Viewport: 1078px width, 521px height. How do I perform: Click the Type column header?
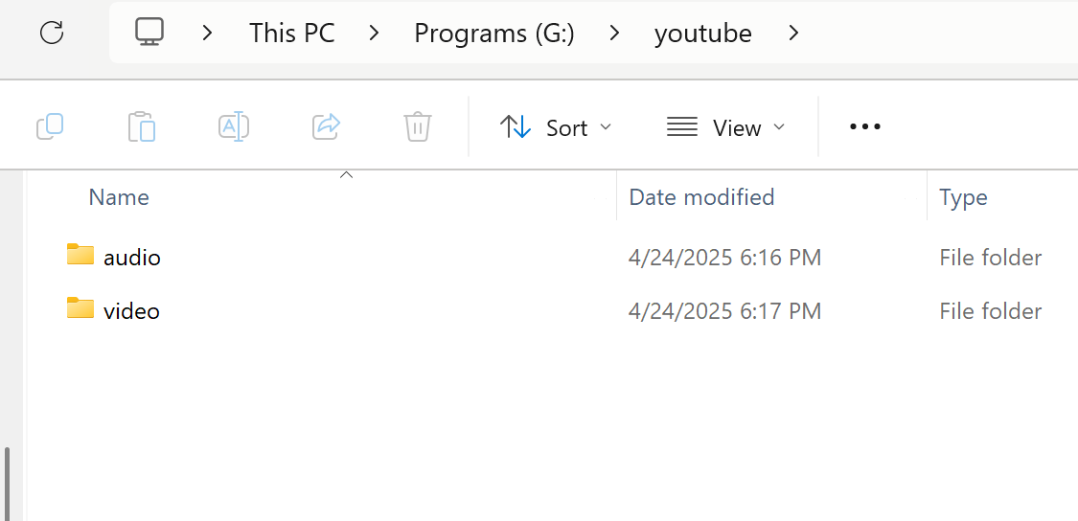(963, 197)
